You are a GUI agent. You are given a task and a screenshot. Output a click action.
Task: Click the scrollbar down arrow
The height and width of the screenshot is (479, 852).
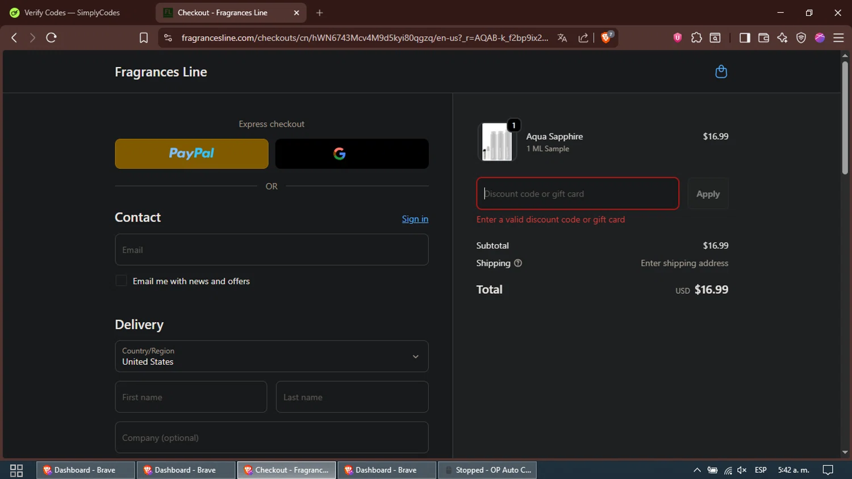click(845, 452)
